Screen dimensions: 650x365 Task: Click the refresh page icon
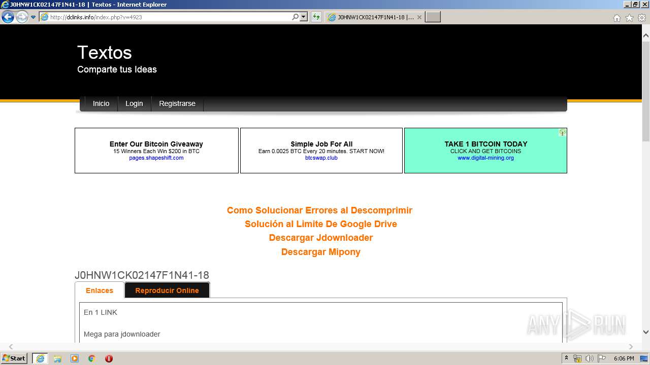point(316,17)
